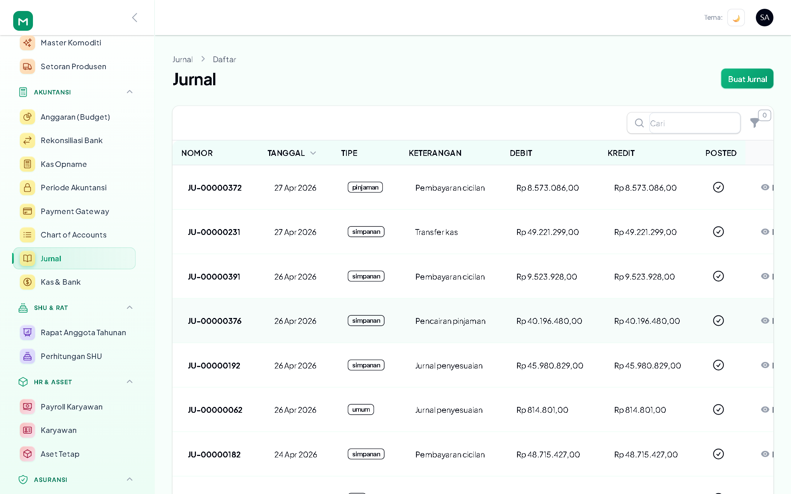
Task: Click the Pencairan pinjaman description
Action: 450,321
